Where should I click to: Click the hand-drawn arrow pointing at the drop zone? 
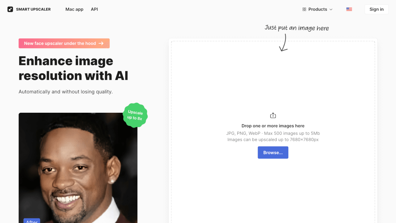pyautogui.click(x=283, y=42)
